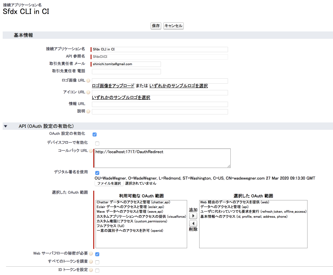
Task: Show help for ID トークンを設定
Action: click(91, 270)
